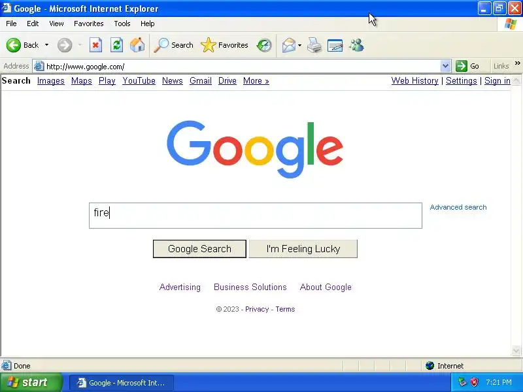Click the Google Search button

[x=199, y=249]
